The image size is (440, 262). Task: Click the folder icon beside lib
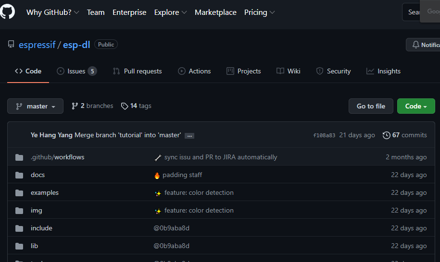19,246
